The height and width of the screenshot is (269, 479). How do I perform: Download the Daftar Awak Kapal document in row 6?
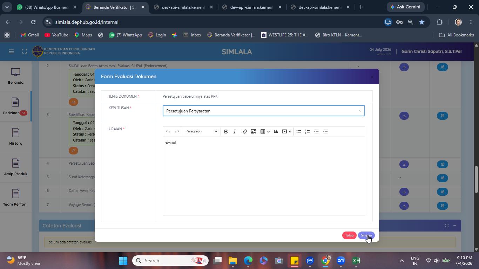pos(404,192)
